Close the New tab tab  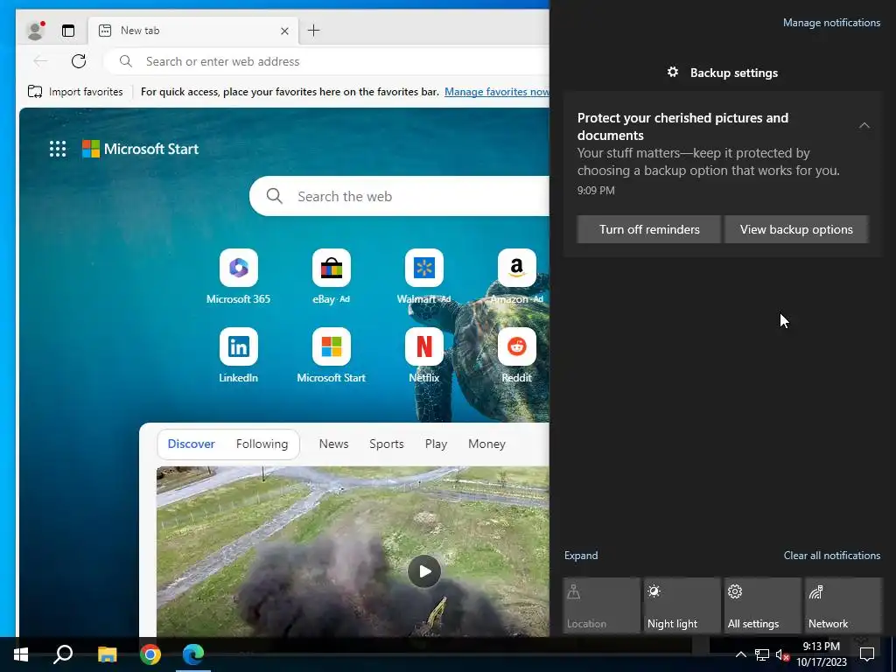(x=284, y=31)
